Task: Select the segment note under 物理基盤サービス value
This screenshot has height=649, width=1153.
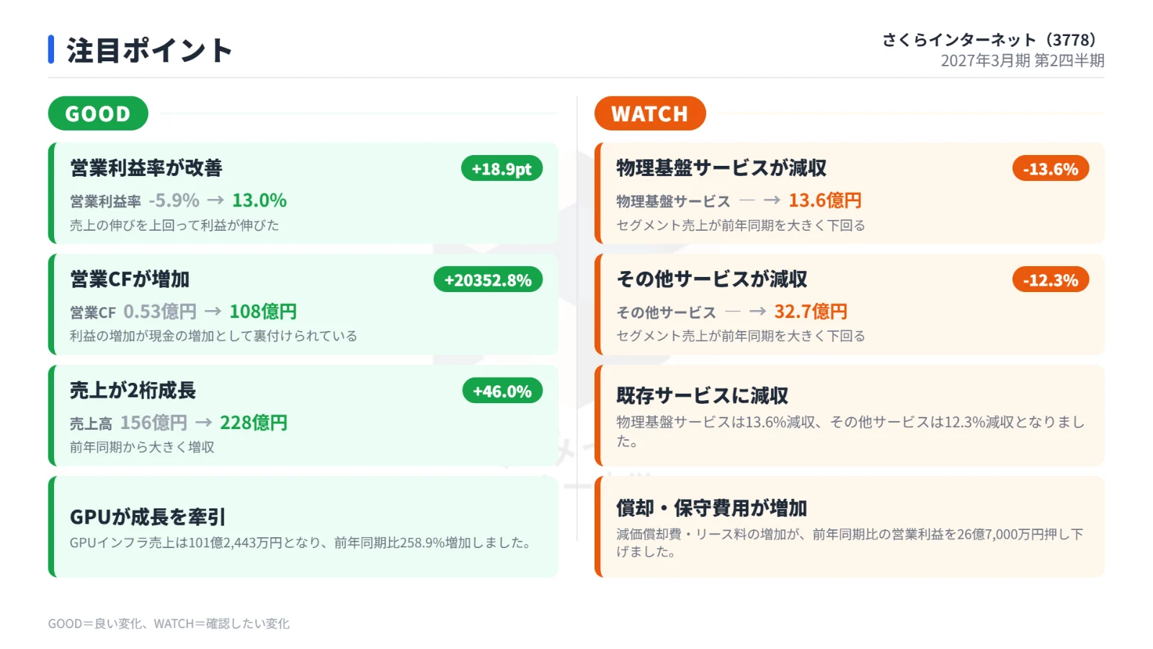Action: coord(741,225)
